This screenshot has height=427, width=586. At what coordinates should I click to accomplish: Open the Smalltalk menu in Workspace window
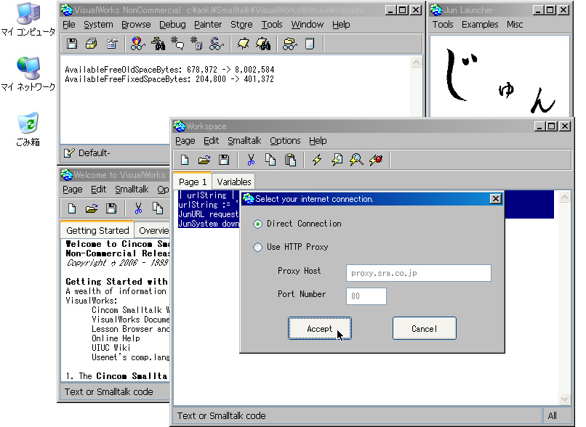(244, 141)
